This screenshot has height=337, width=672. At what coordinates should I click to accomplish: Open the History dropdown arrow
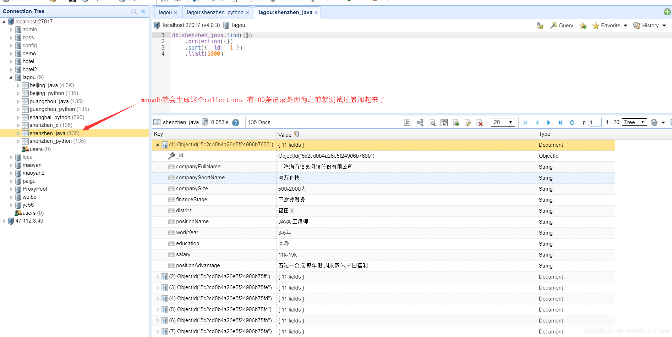[664, 26]
